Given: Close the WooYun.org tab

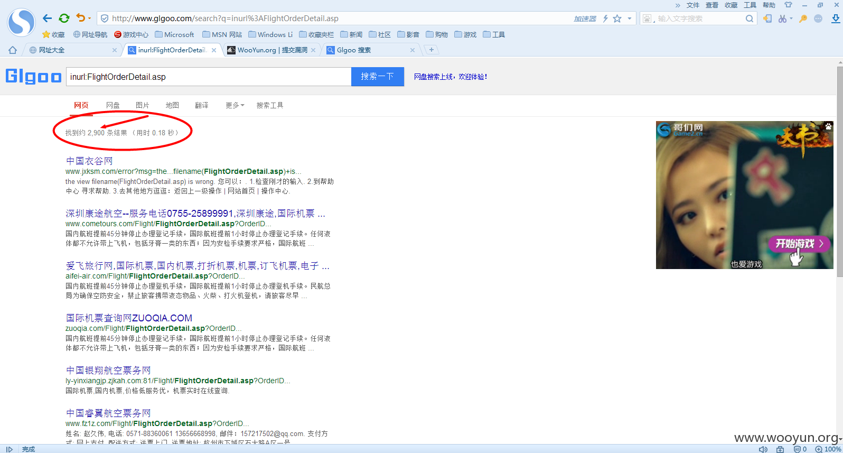Looking at the screenshot, I should 313,50.
